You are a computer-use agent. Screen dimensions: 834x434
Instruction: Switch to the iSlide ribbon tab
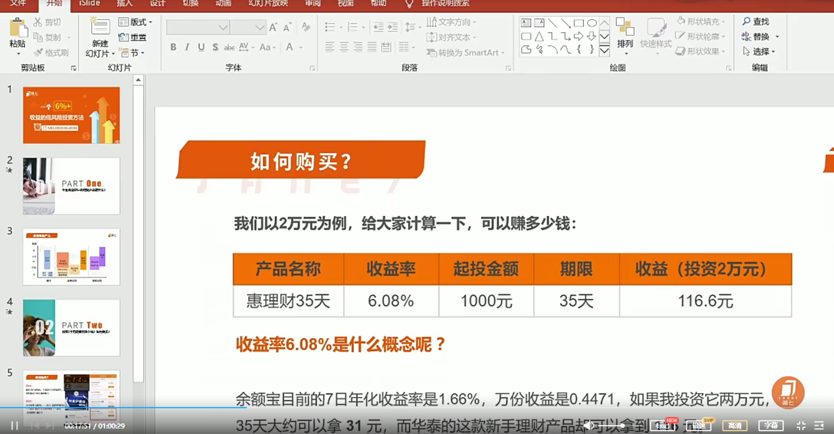(x=89, y=3)
